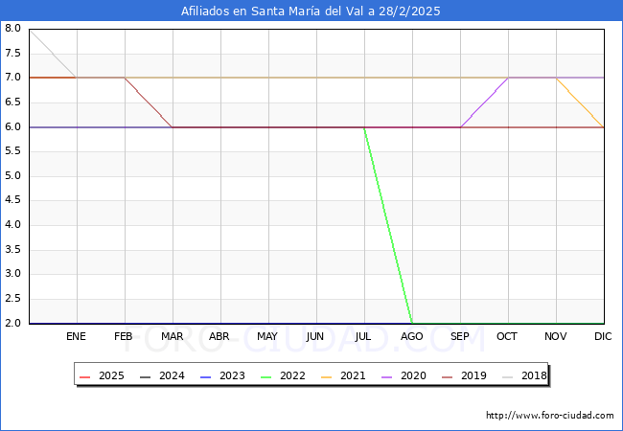Click the MAR month axis label
Screen dimensions: 623x431
(172, 336)
